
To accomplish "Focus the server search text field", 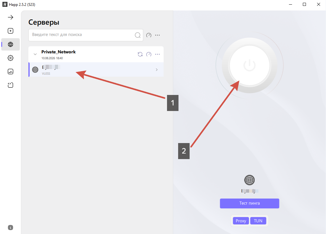I will pos(86,35).
